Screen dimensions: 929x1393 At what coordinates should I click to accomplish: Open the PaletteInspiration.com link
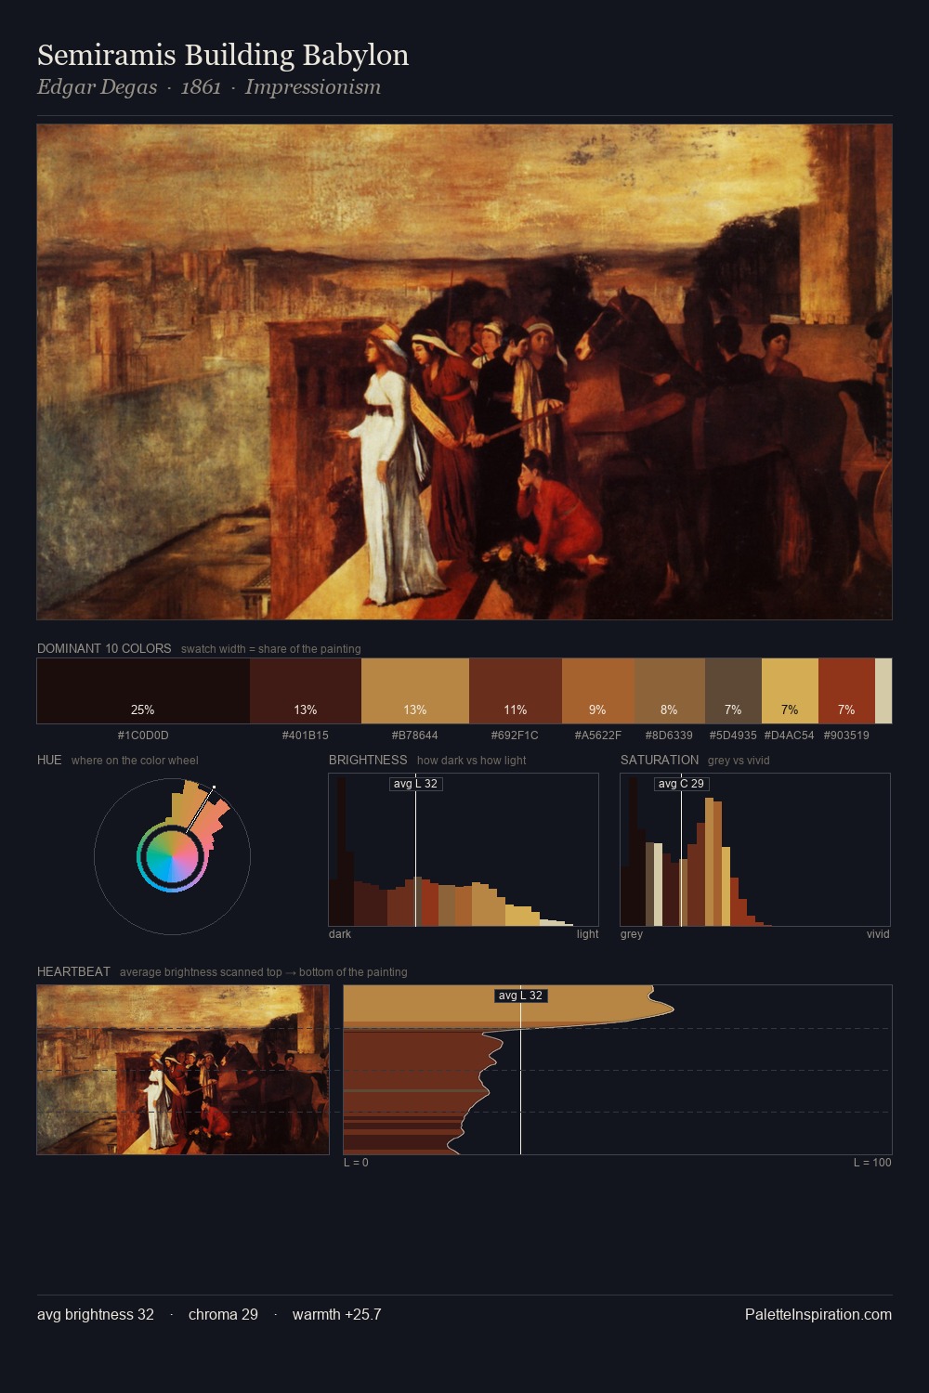(818, 1314)
